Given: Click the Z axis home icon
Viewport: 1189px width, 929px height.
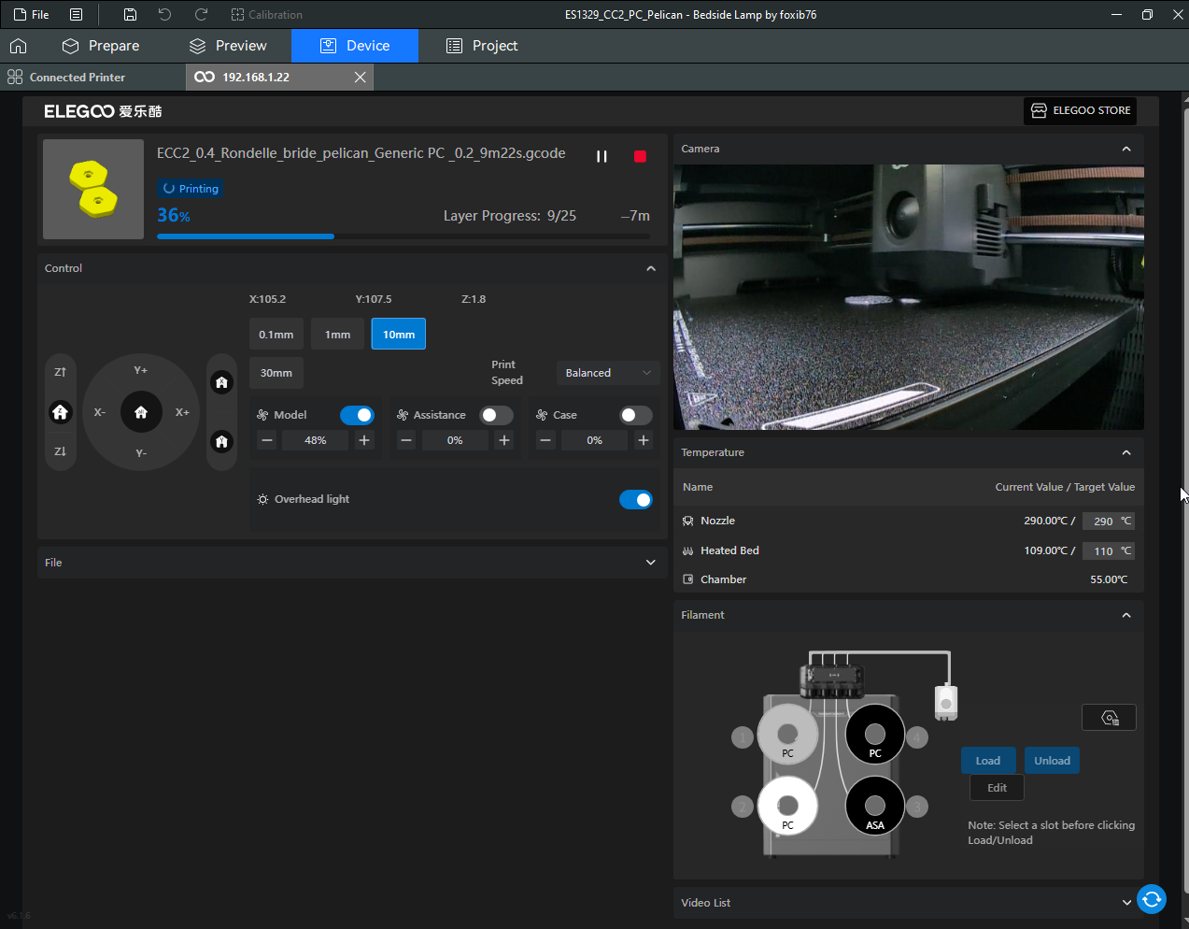Looking at the screenshot, I should pyautogui.click(x=61, y=412).
